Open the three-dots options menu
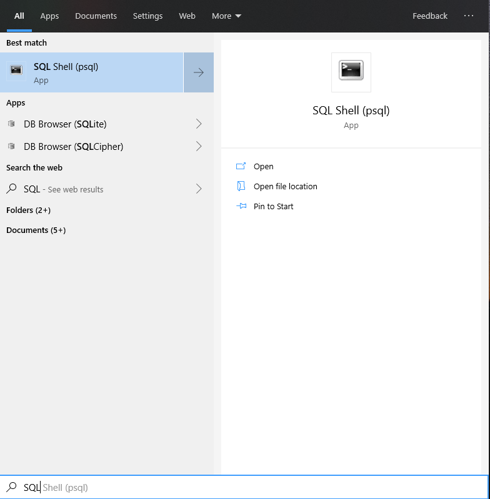This screenshot has width=490, height=499. tap(468, 16)
